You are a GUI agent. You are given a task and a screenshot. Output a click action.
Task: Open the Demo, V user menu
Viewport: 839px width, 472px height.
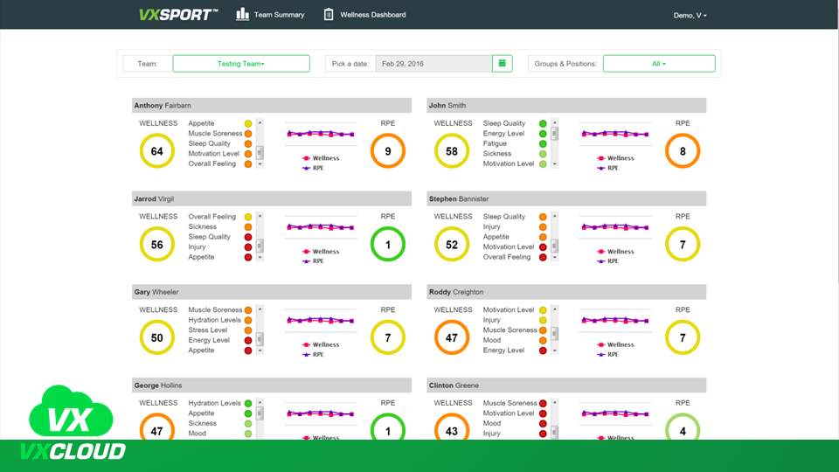(690, 15)
